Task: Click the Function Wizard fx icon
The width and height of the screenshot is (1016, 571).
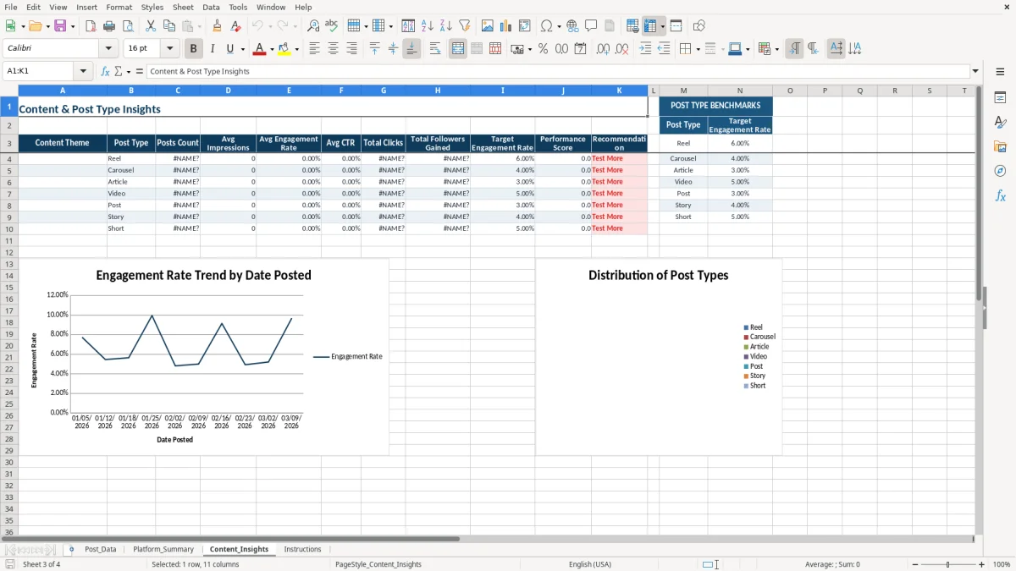Action: (106, 71)
